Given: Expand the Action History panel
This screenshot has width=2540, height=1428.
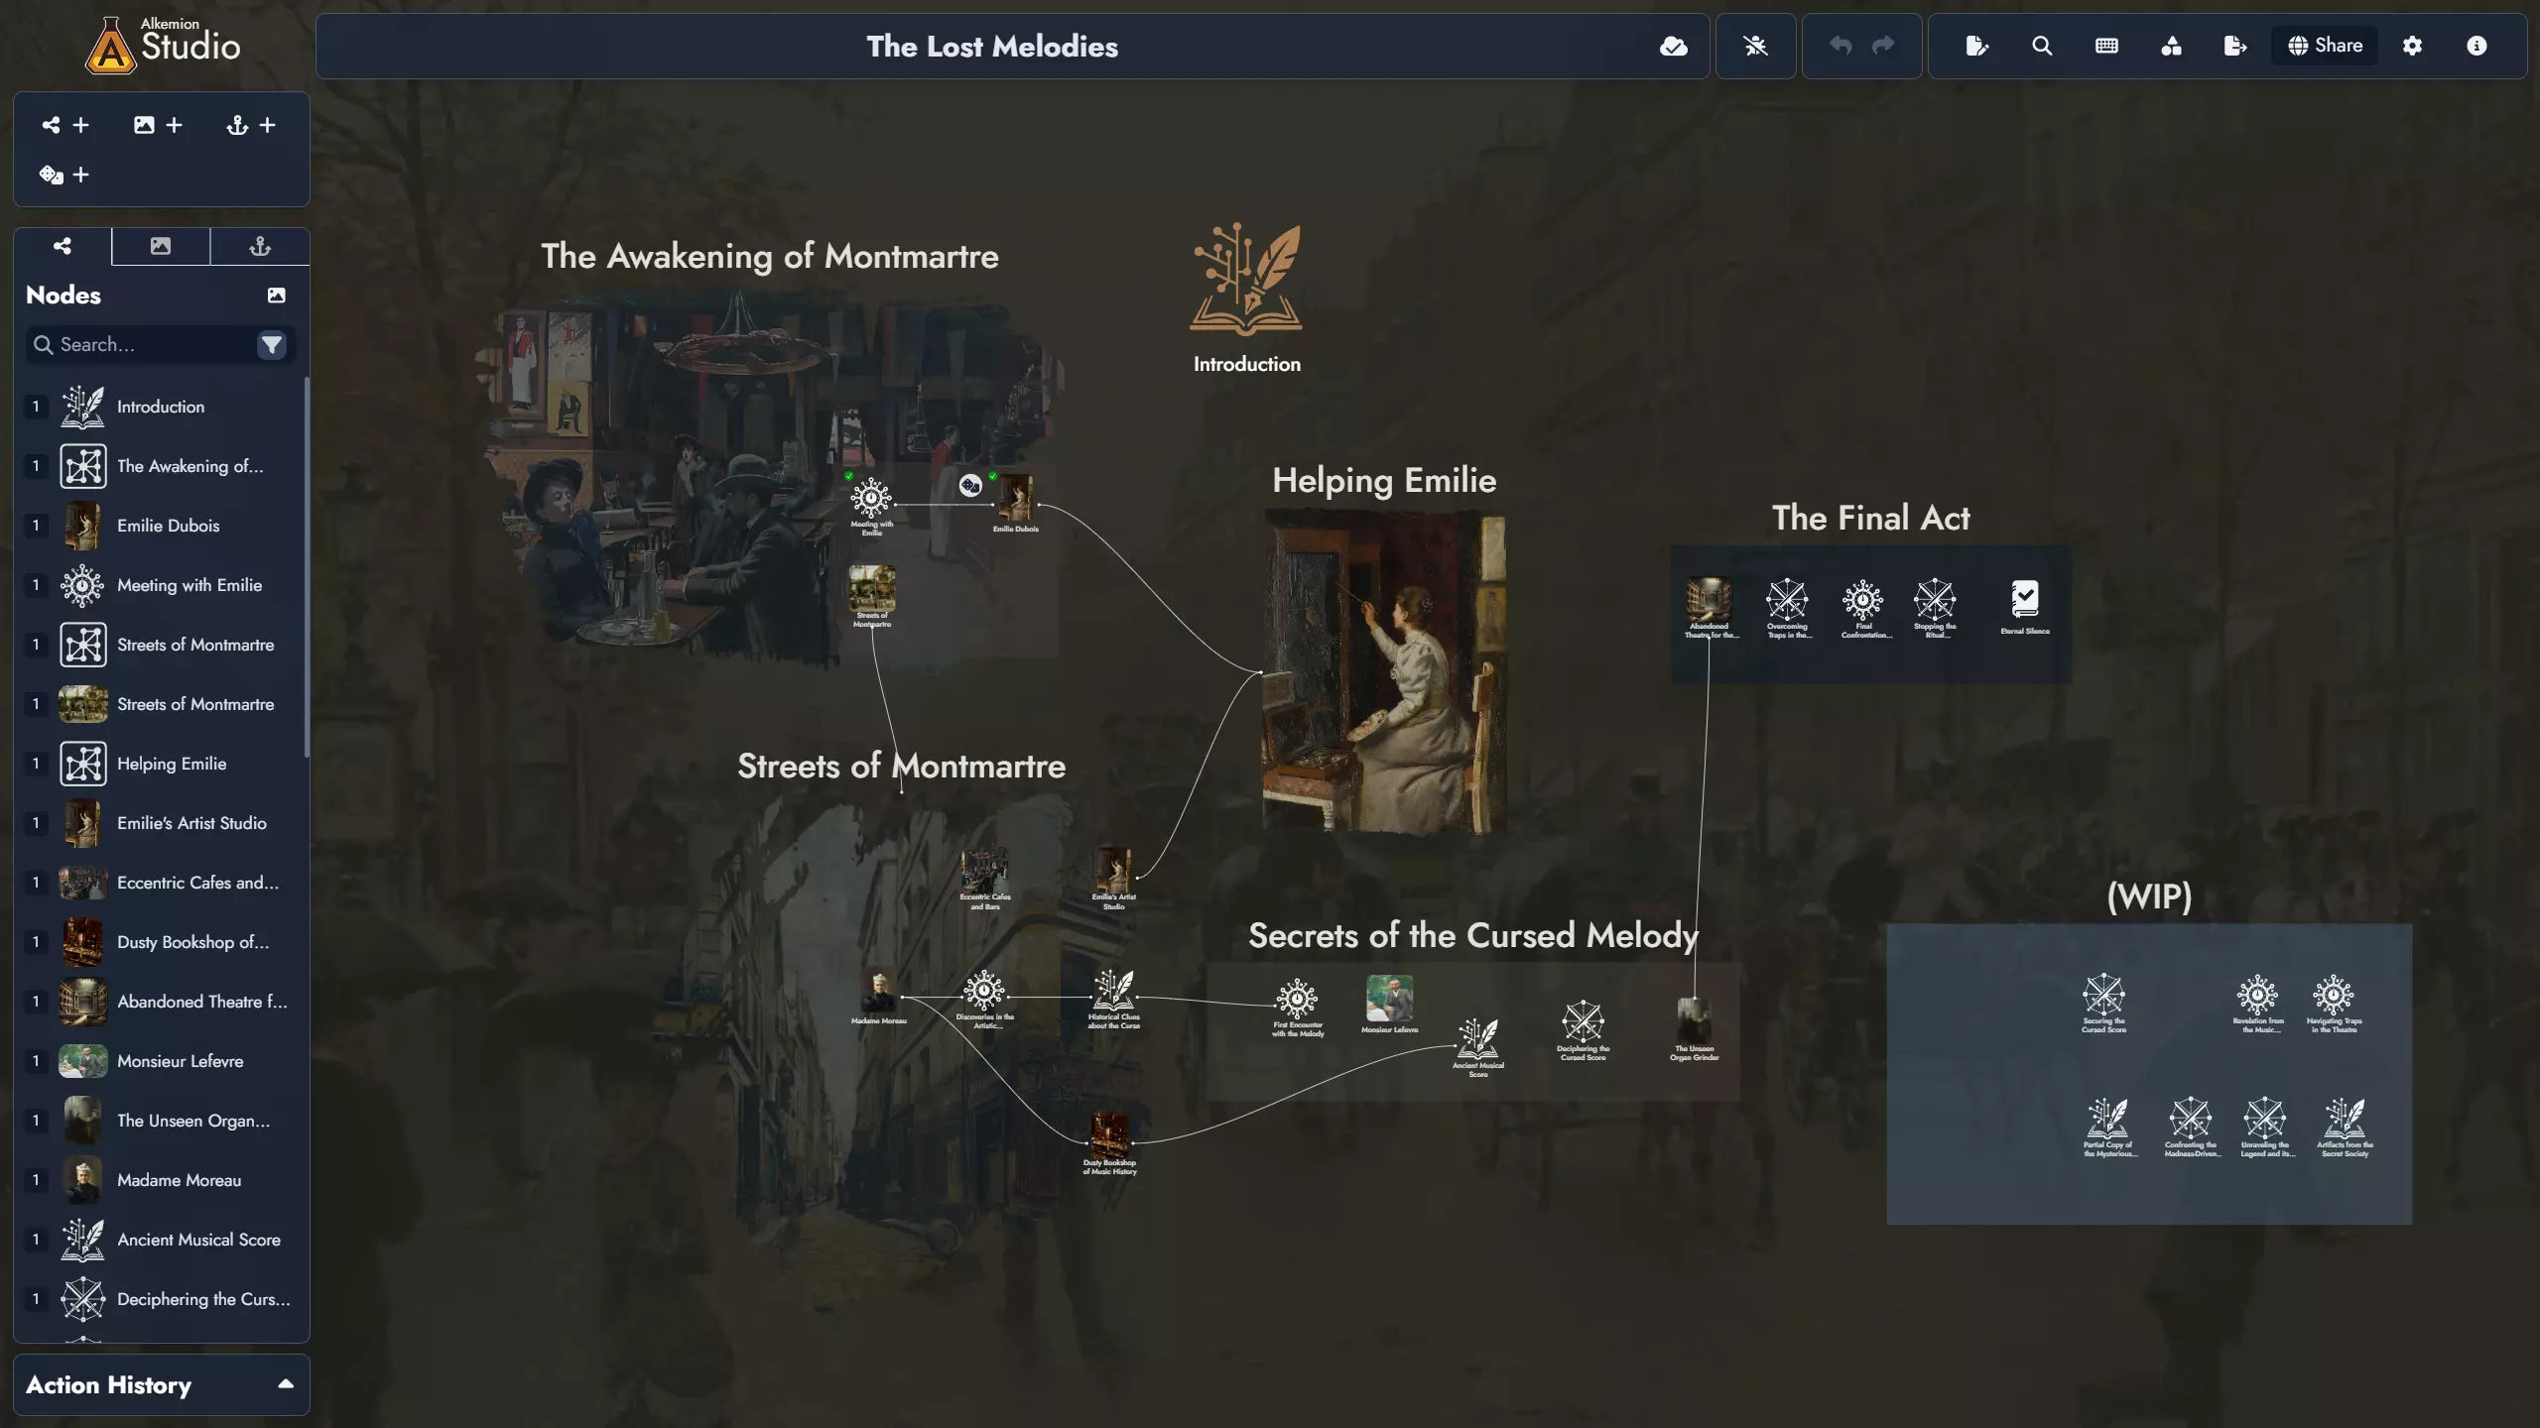Looking at the screenshot, I should click(283, 1384).
